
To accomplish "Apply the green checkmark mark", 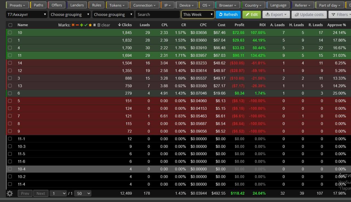I will click(86, 25).
